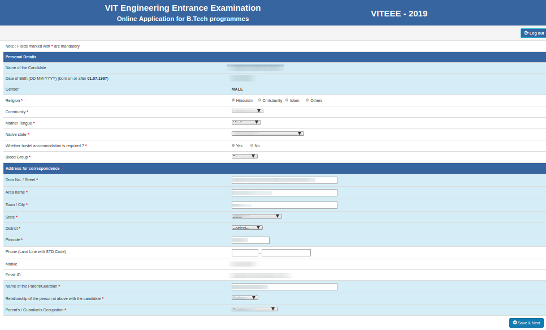The width and height of the screenshot is (546, 330).
Task: Open the Community dropdown
Action: click(247, 110)
